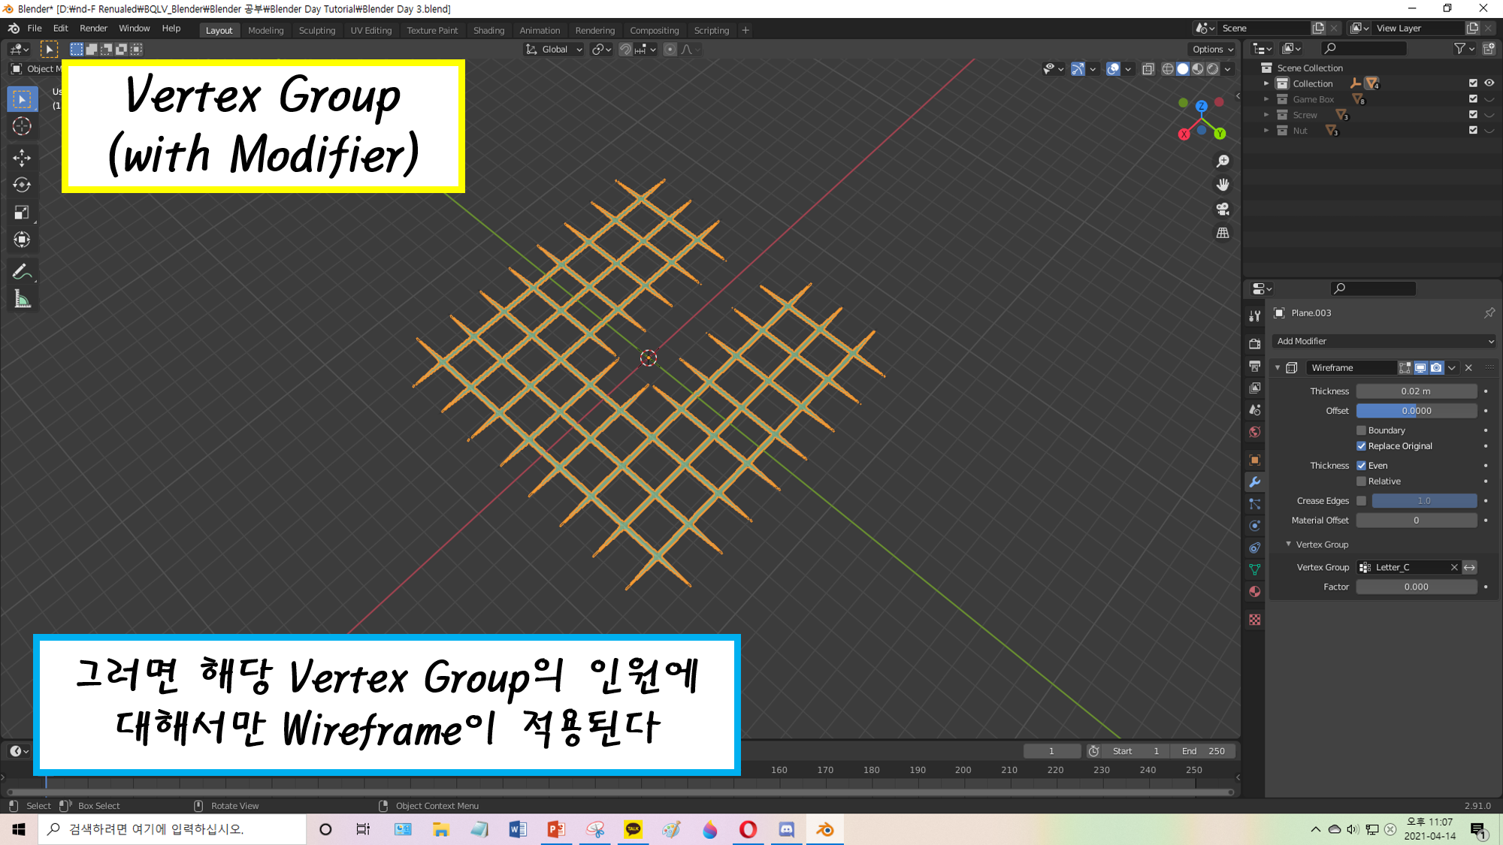
Task: Uncheck Replace Original option
Action: (x=1361, y=446)
